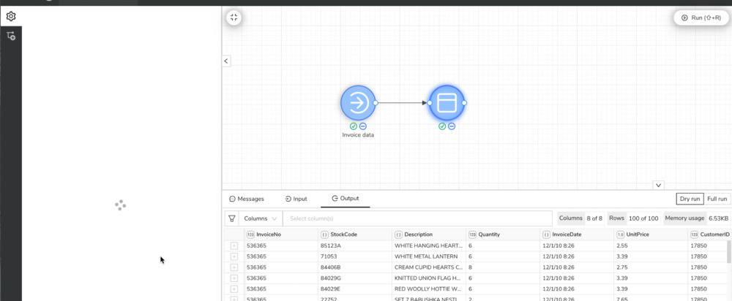Click the UnitPrice column header
The height and width of the screenshot is (301, 732).
[650, 235]
